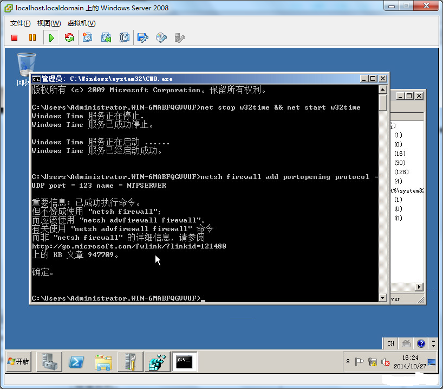Image resolution: width=443 pixels, height=389 pixels.
Task: Click the CMD scrollbar down arrow
Action: (382, 297)
